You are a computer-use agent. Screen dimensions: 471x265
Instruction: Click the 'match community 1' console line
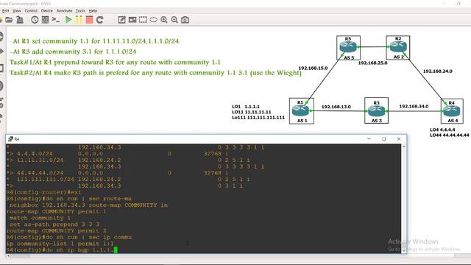point(40,218)
